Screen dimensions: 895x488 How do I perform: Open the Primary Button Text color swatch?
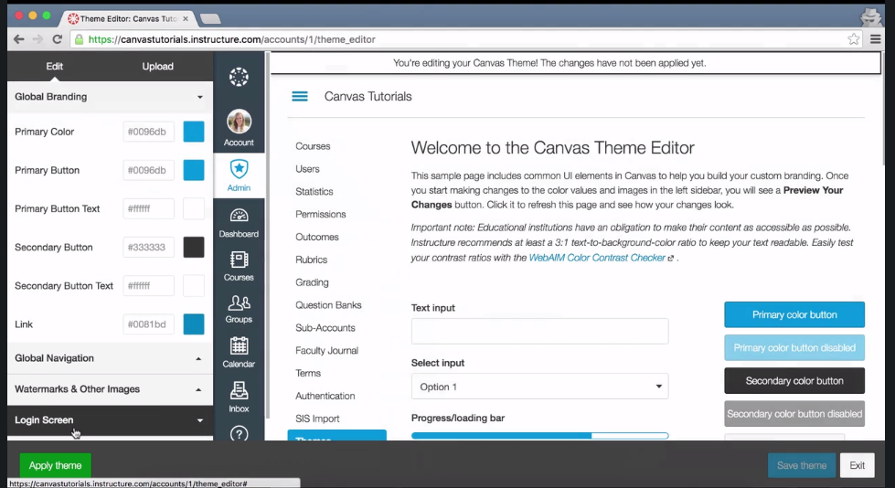pyautogui.click(x=194, y=209)
